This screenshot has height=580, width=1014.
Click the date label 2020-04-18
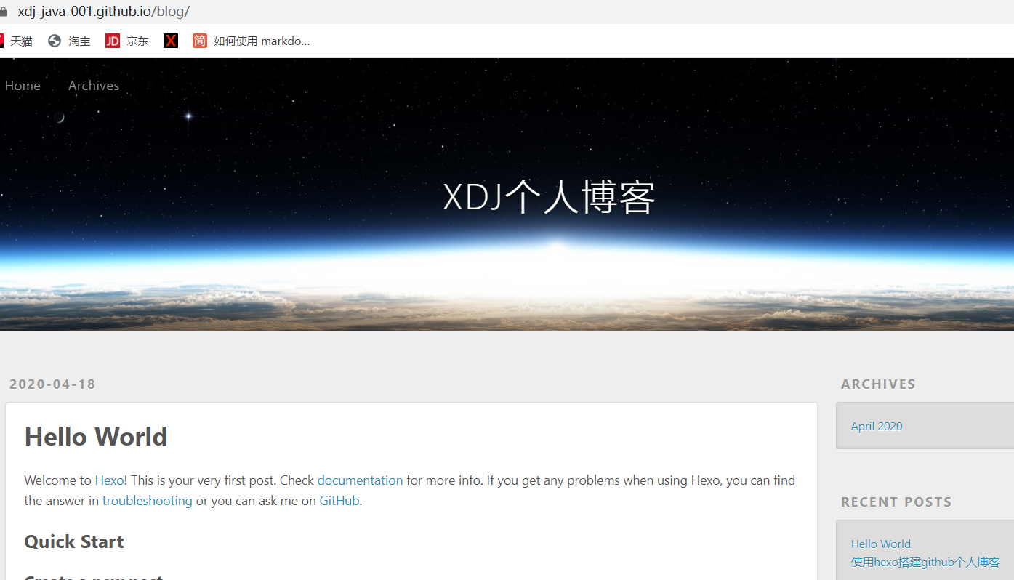click(52, 384)
